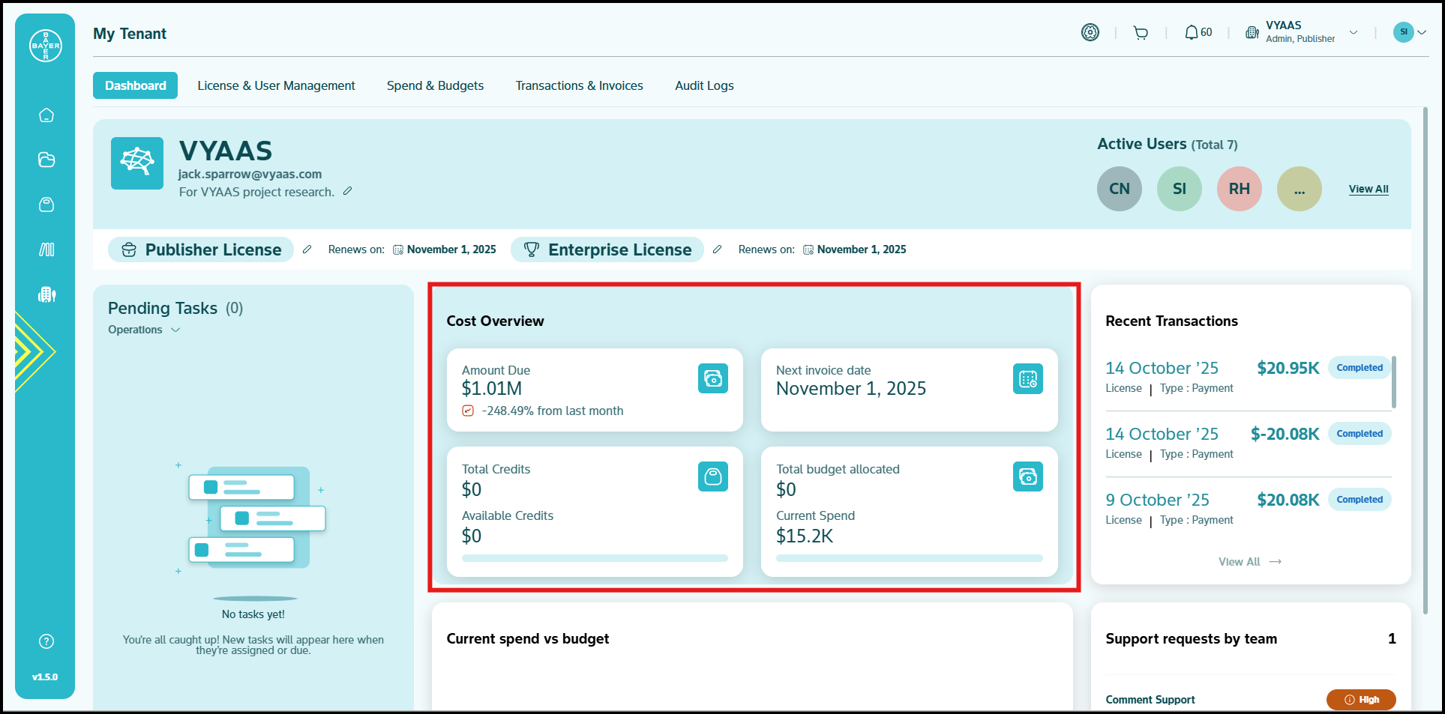Switch to the Spend & Budgets tab
This screenshot has width=1445, height=714.
435,85
